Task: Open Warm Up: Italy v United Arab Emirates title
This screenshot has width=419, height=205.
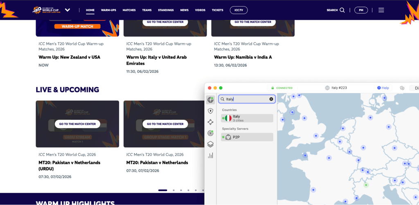Action: click(157, 60)
